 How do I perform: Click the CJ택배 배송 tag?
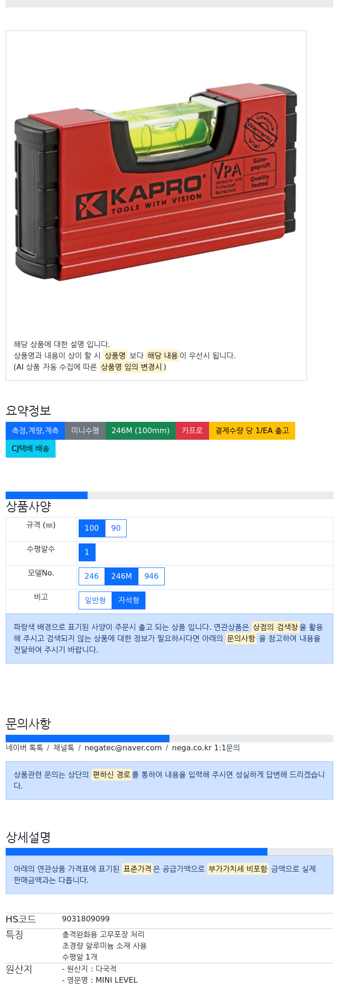pos(31,449)
